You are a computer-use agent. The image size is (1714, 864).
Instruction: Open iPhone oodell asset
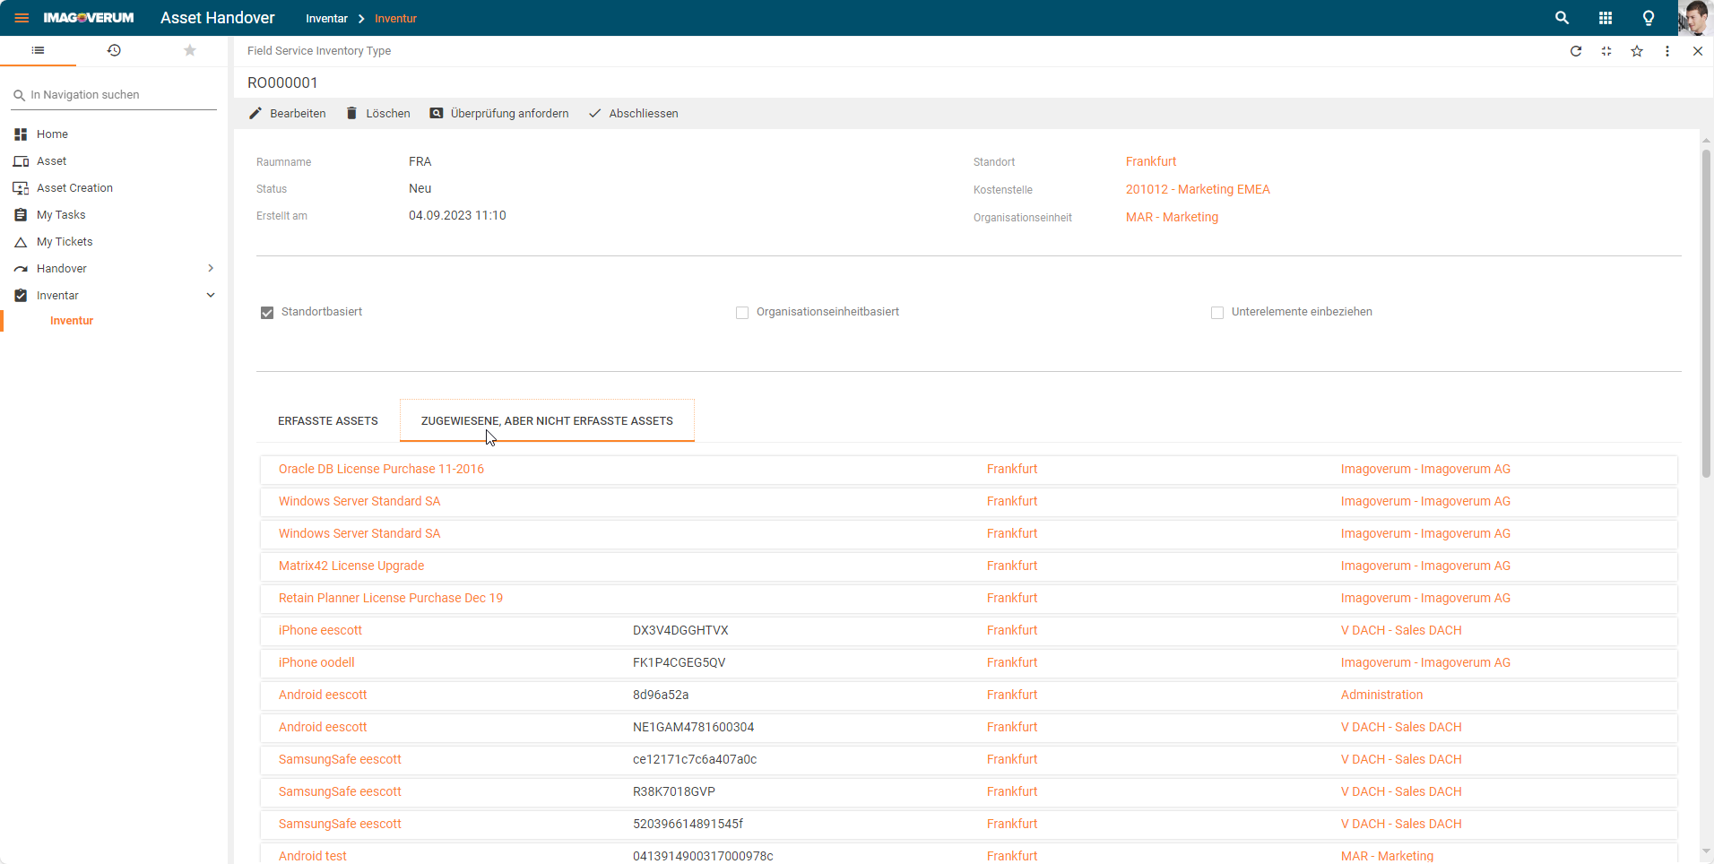pos(316,662)
